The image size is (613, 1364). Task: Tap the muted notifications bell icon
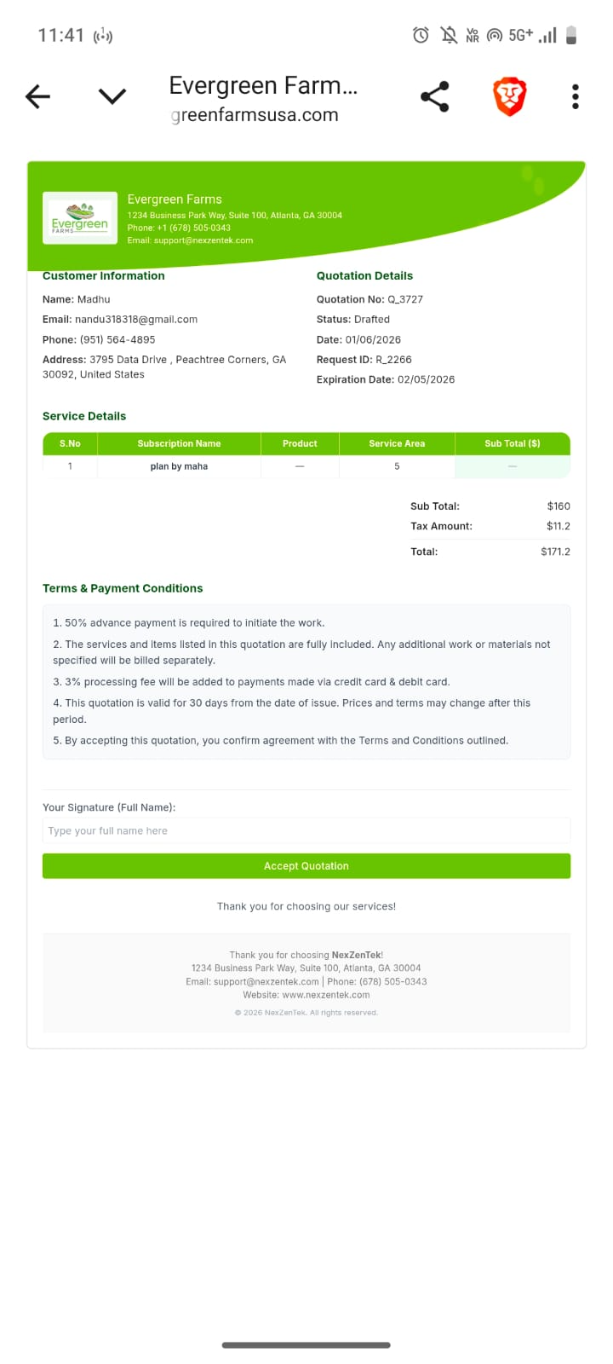point(448,35)
